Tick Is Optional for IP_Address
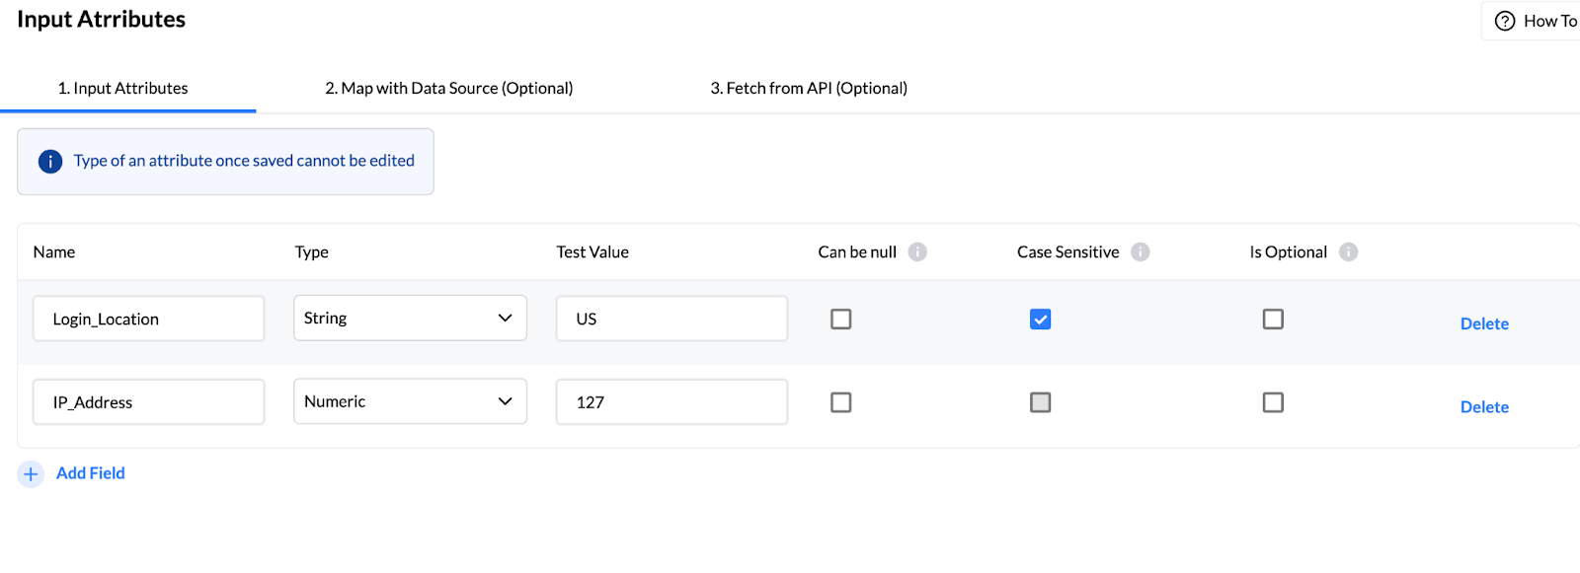The width and height of the screenshot is (1580, 573). (1273, 402)
